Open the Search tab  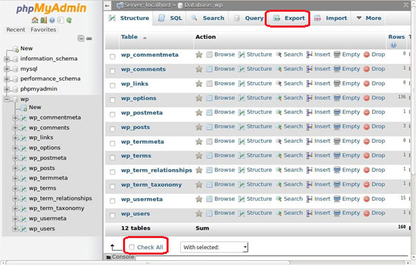[207, 18]
